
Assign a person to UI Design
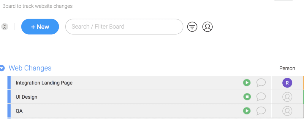[287, 97]
